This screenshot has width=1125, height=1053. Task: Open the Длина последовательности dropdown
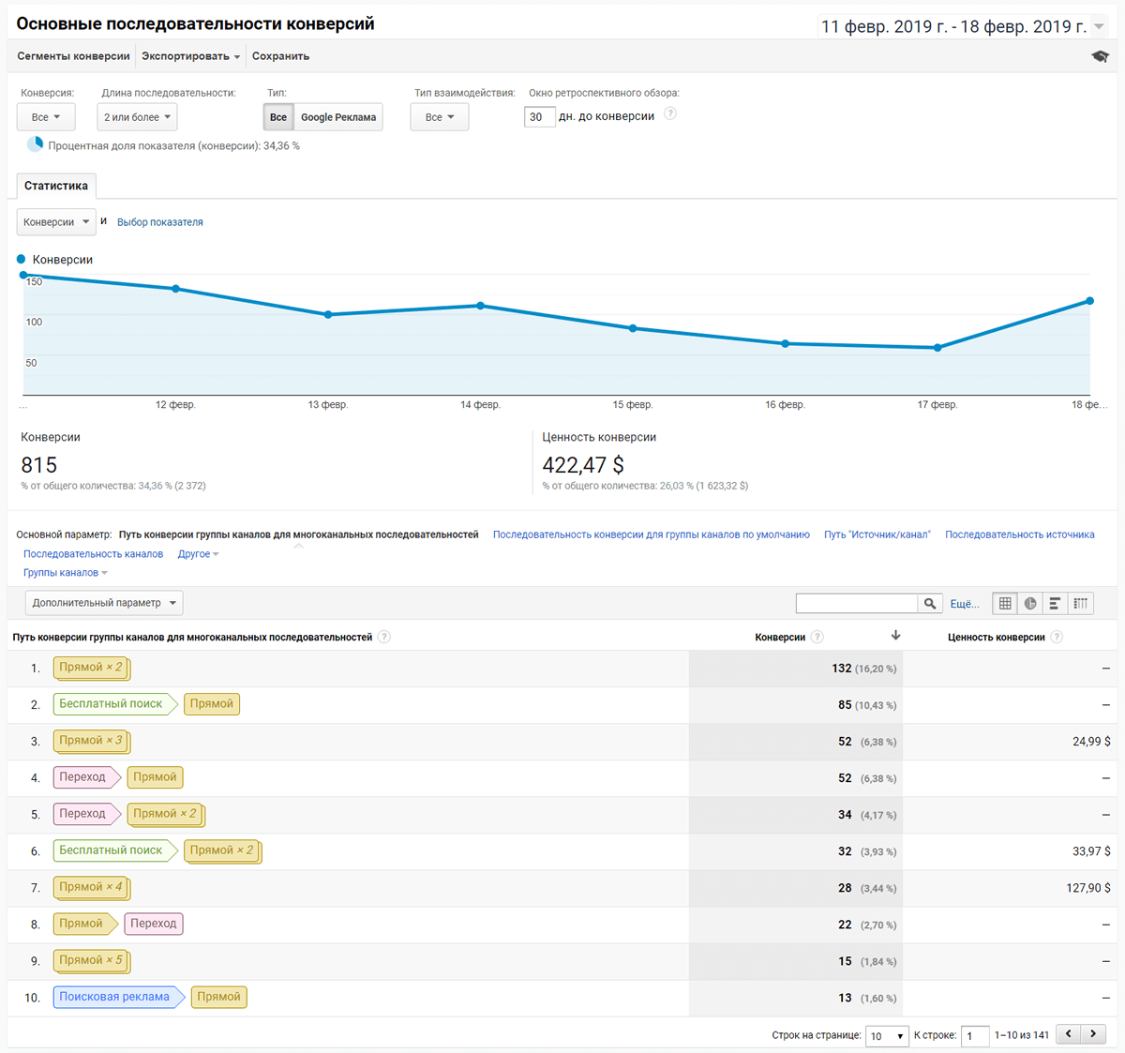pos(136,116)
